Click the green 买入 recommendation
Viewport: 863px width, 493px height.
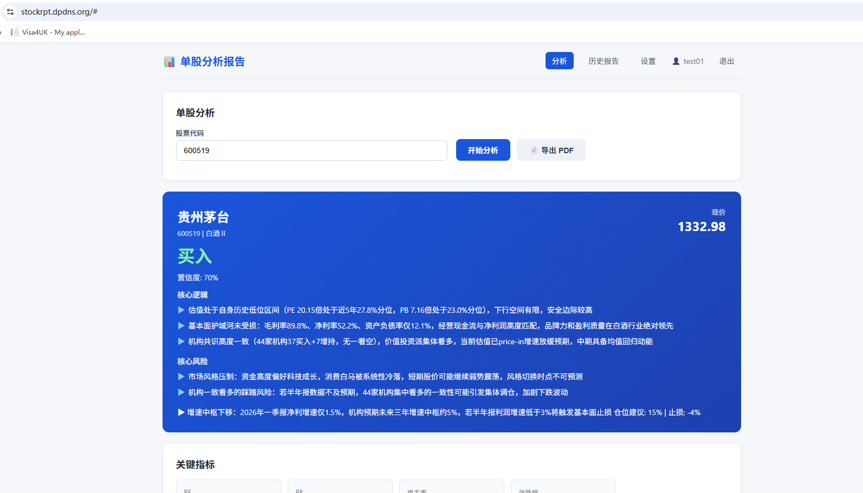[x=194, y=256]
